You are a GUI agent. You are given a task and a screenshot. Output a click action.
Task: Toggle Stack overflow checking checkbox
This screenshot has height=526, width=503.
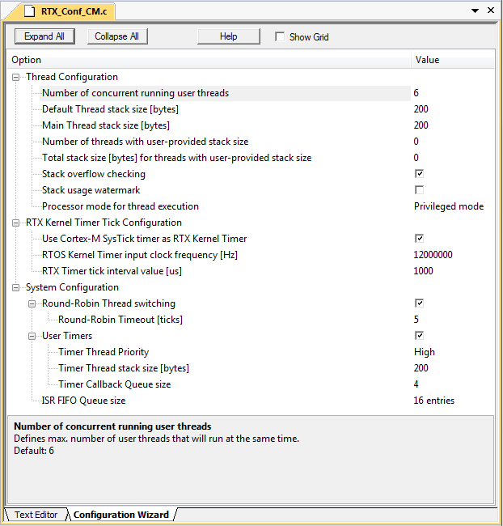tap(419, 174)
